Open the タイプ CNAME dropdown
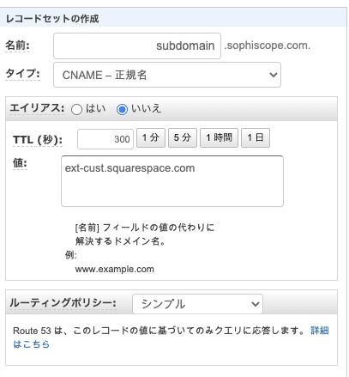The height and width of the screenshot is (377, 349). (167, 75)
